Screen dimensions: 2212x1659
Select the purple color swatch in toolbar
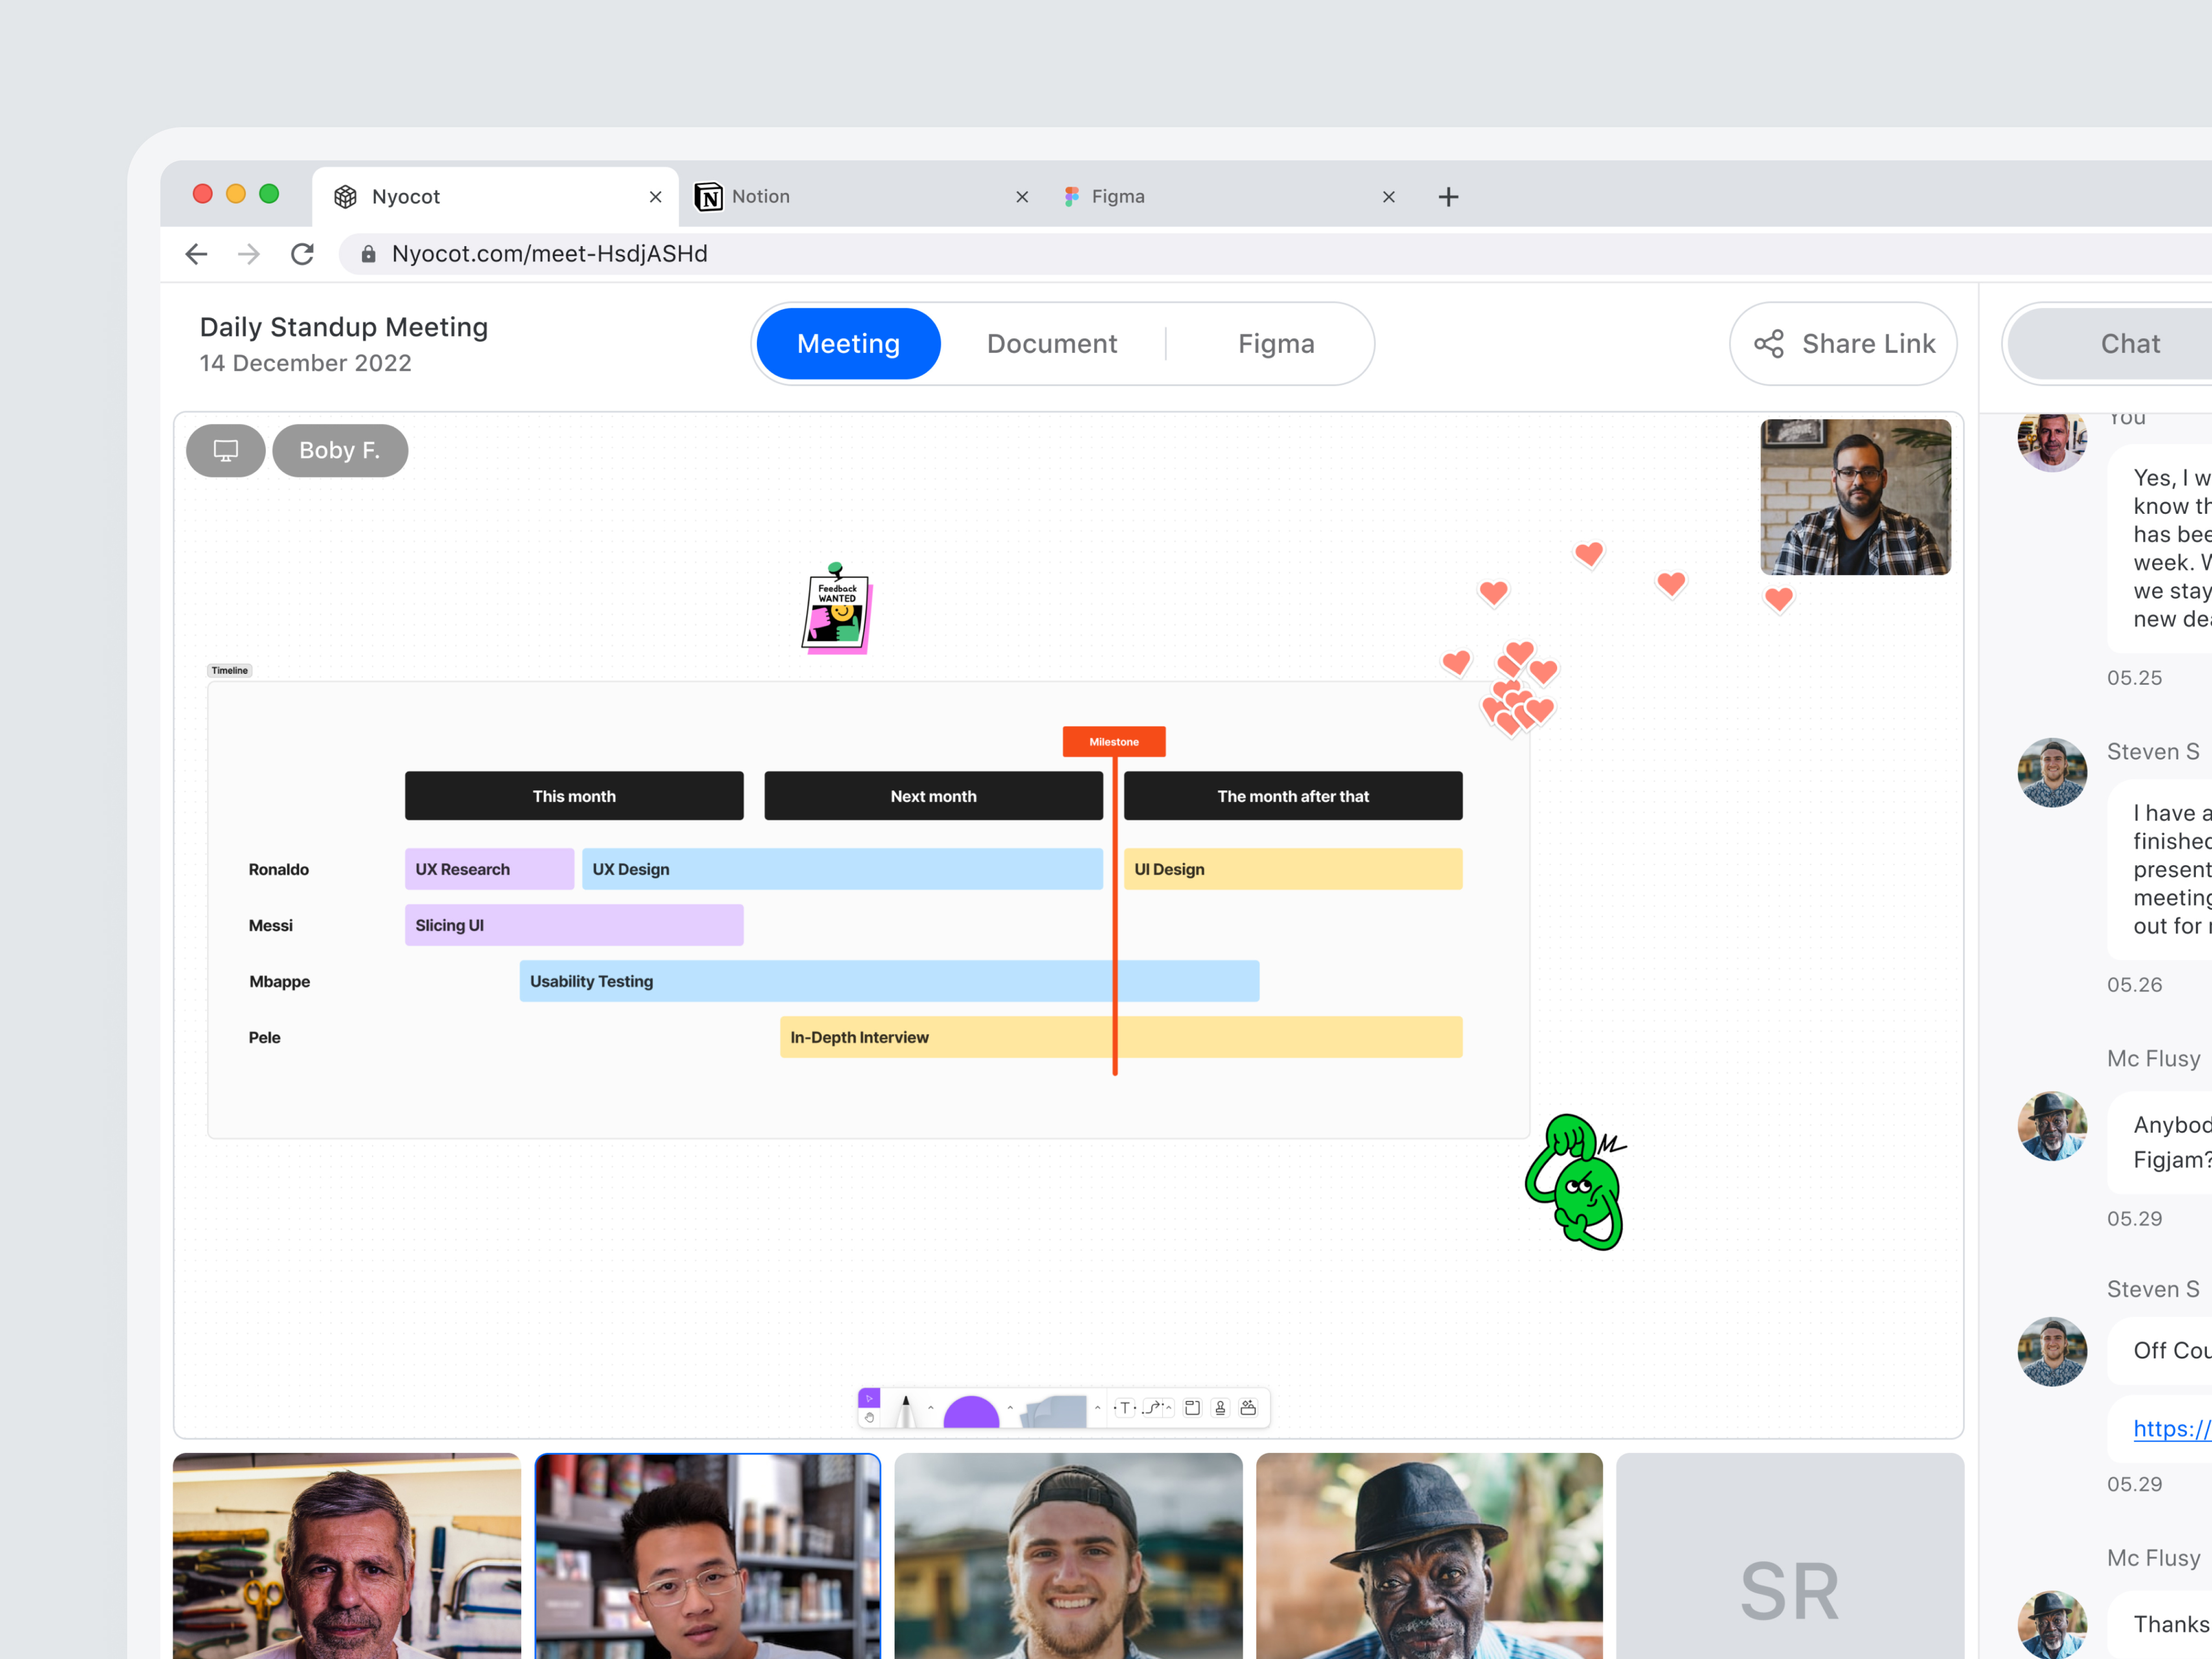click(x=970, y=1412)
